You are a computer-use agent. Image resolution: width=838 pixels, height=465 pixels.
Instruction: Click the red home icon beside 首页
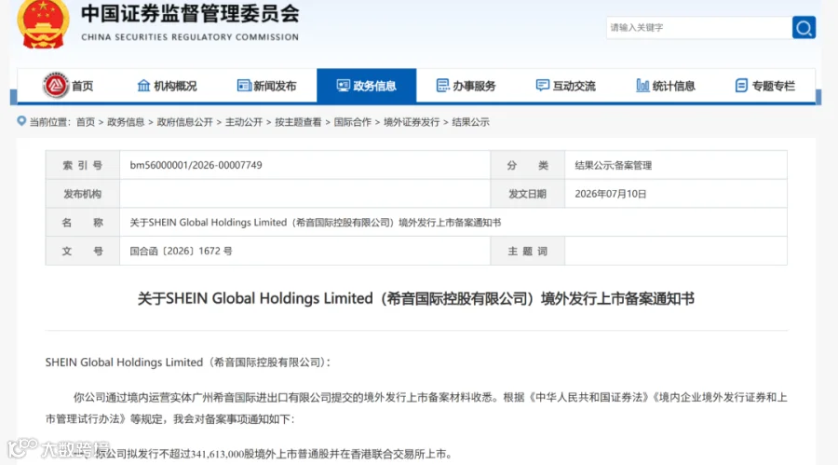coord(56,85)
